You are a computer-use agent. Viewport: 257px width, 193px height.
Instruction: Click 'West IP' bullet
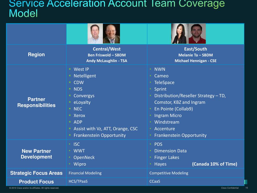(x=81, y=69)
